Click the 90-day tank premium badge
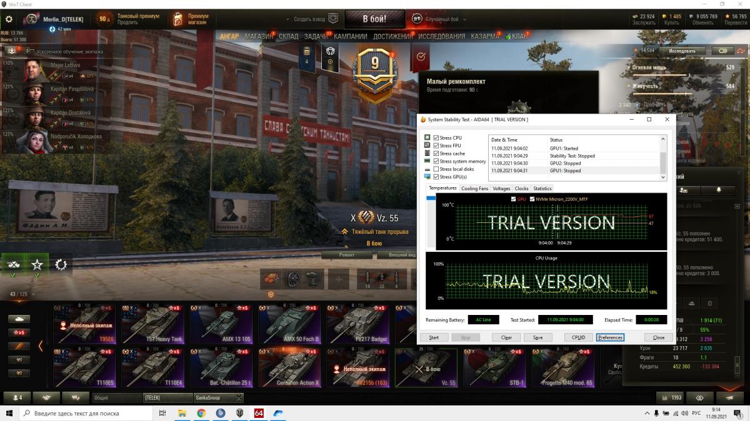Screen dimensions: 750x421 [105, 19]
